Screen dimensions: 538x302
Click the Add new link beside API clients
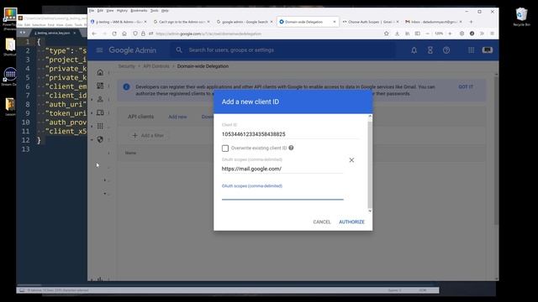[x=177, y=117]
